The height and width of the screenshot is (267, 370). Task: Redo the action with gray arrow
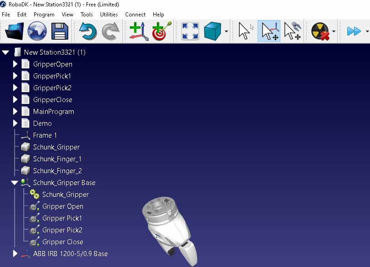(111, 31)
